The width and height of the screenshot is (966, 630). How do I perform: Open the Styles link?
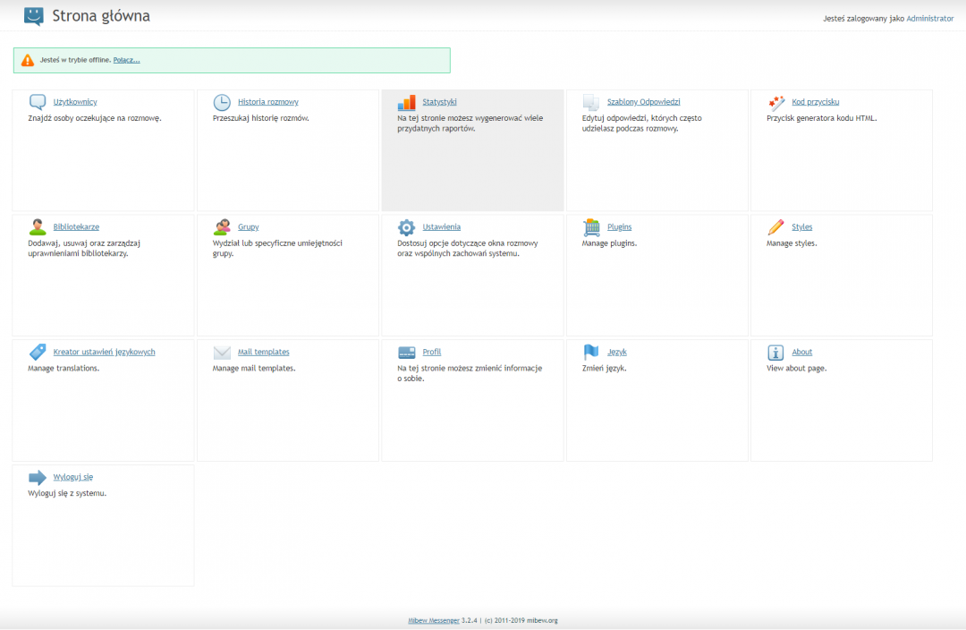coord(801,226)
